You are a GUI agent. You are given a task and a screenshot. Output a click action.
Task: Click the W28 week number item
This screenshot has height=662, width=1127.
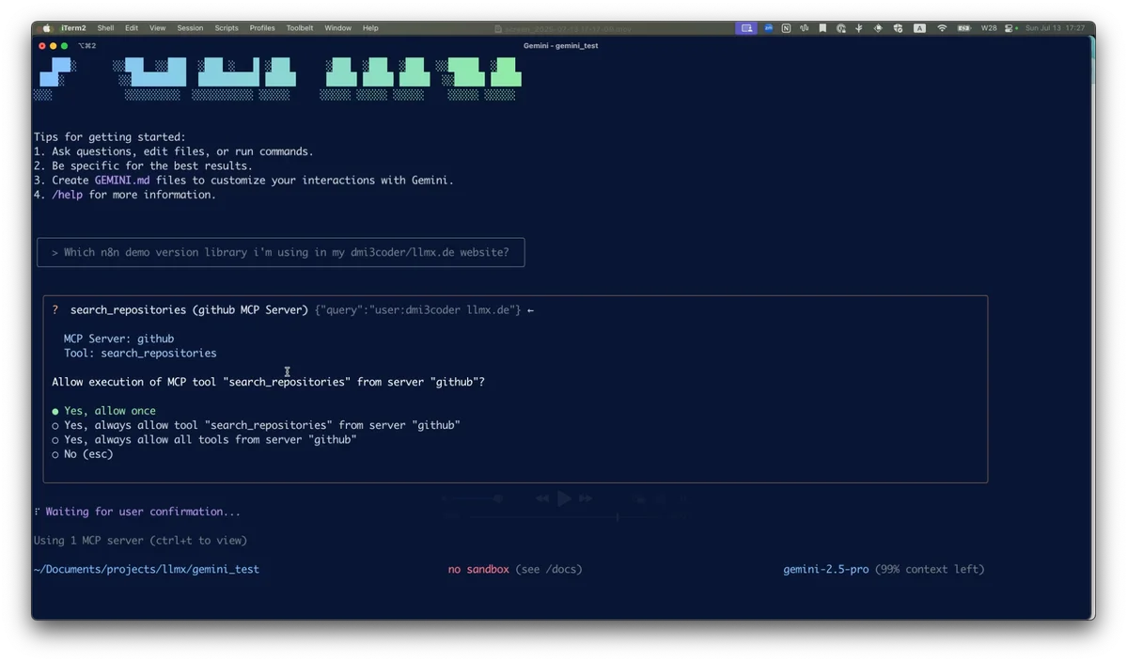pyautogui.click(x=989, y=28)
